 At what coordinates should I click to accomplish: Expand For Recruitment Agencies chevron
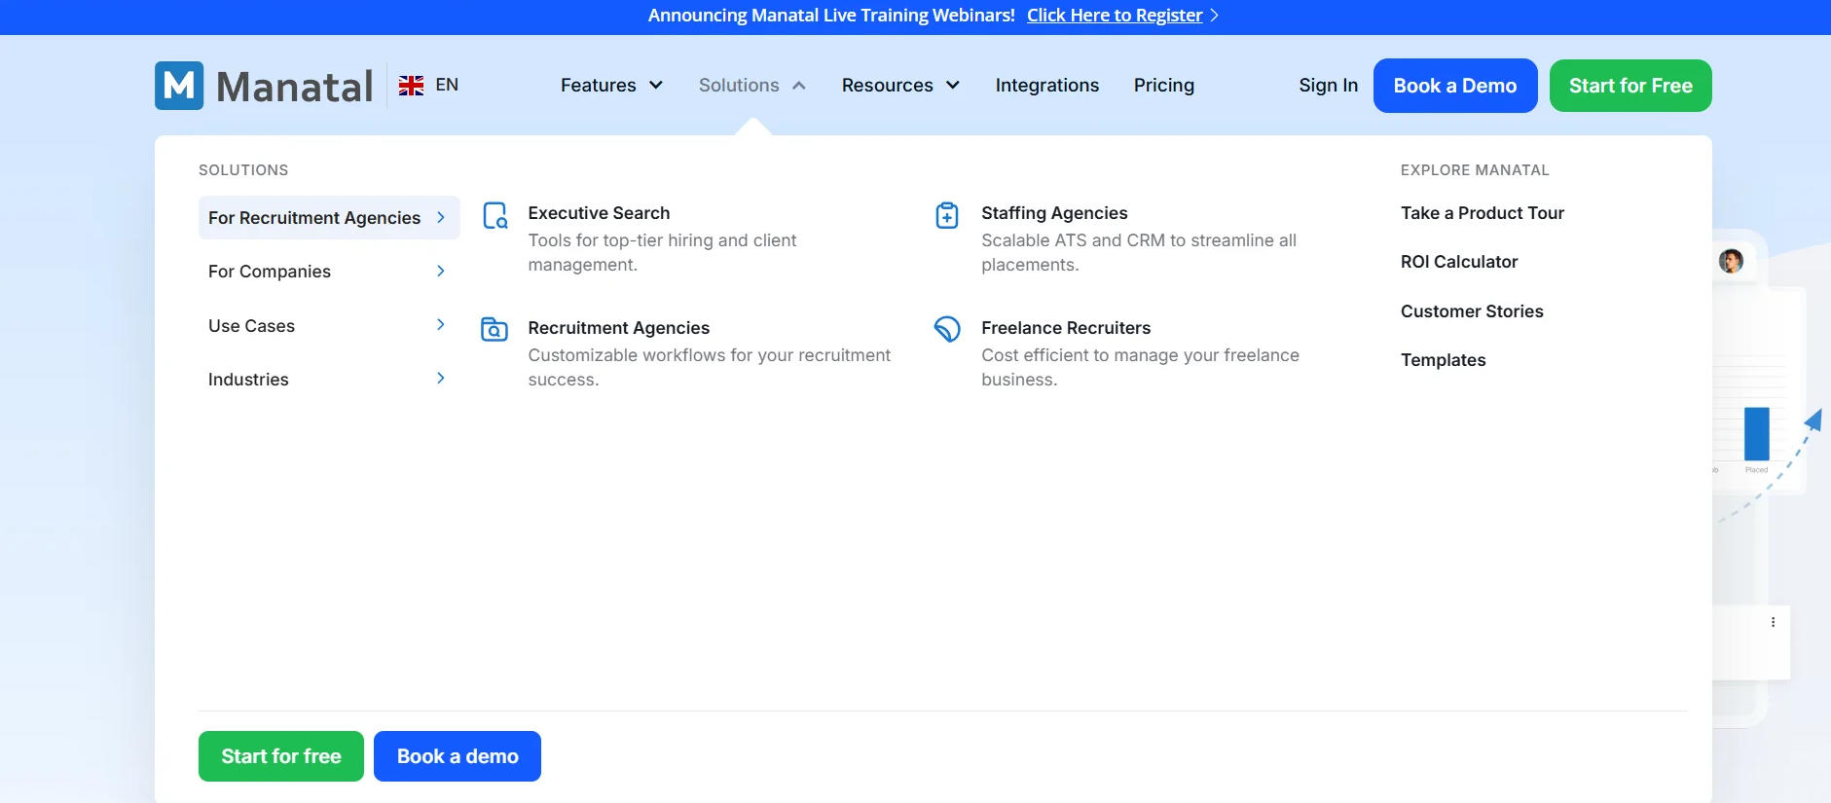click(441, 217)
